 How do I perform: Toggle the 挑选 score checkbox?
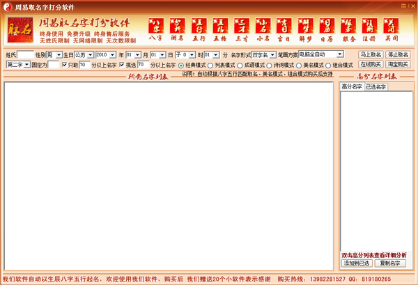pyautogui.click(x=122, y=65)
